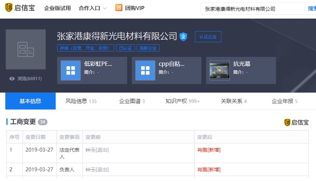Click 钟玉[退出] in the 负责人 row

pos(97,170)
